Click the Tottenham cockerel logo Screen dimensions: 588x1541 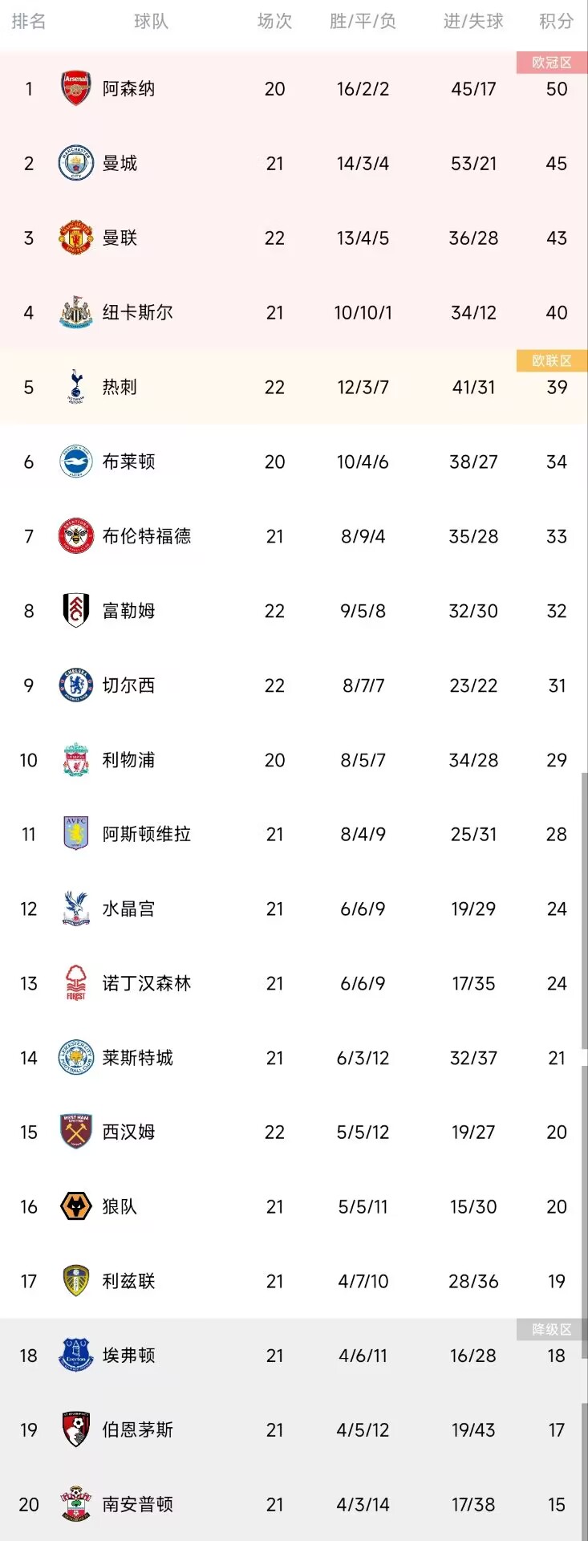point(76,387)
